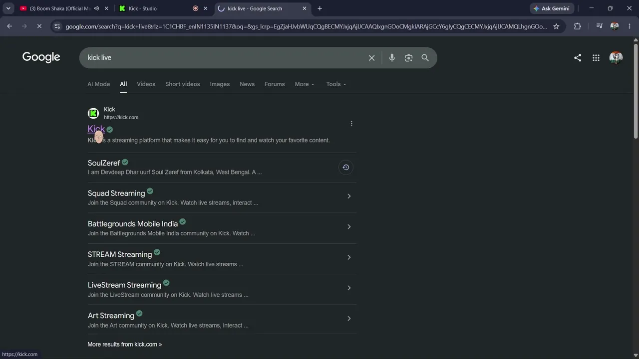Open the Kick result title link

pos(96,129)
